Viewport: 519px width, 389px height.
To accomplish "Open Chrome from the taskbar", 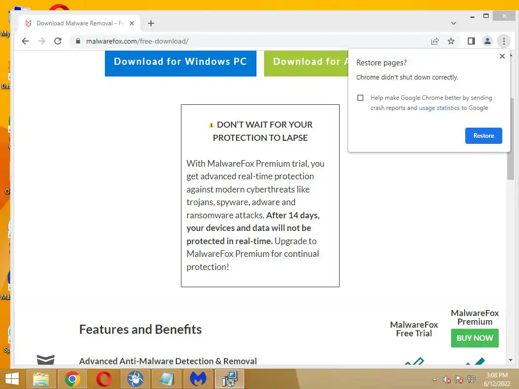I will [72, 379].
